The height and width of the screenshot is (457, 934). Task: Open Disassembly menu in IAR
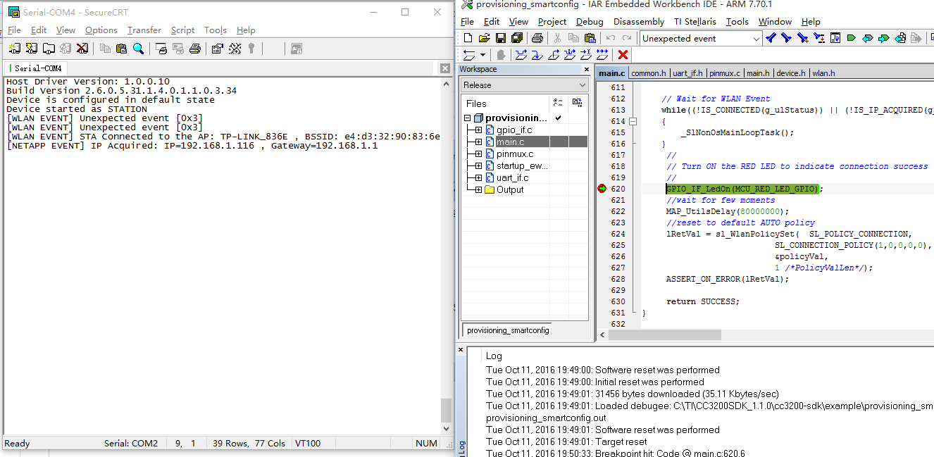[638, 22]
